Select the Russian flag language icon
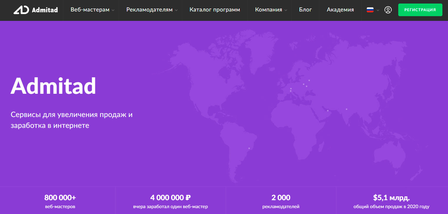The image size is (448, 214). pyautogui.click(x=370, y=10)
